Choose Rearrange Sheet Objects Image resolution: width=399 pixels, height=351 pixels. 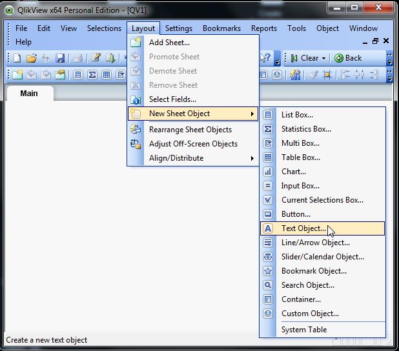pyautogui.click(x=193, y=130)
